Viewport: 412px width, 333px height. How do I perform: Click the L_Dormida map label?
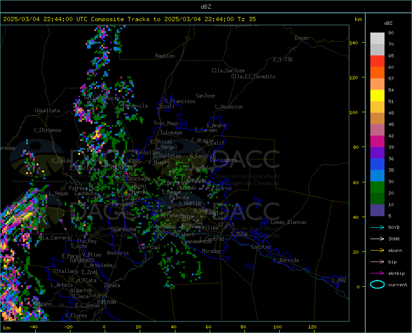pyautogui.click(x=286, y=260)
